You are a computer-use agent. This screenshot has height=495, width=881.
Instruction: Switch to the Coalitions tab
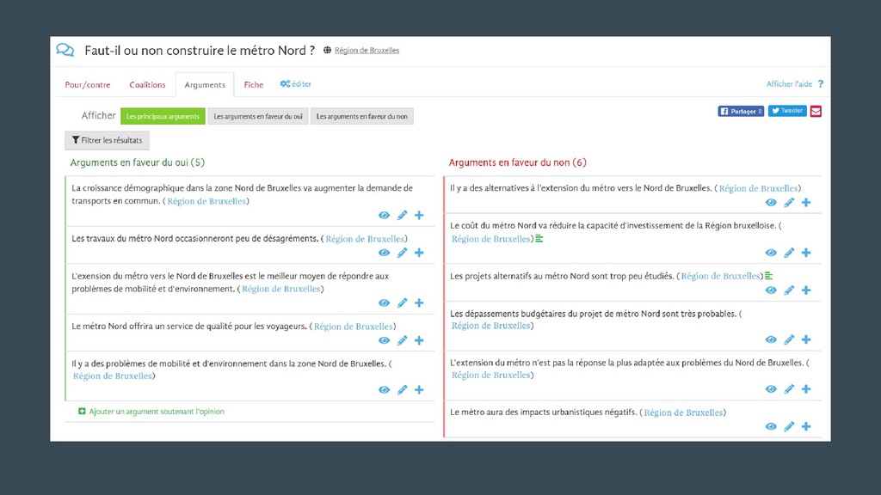(147, 85)
